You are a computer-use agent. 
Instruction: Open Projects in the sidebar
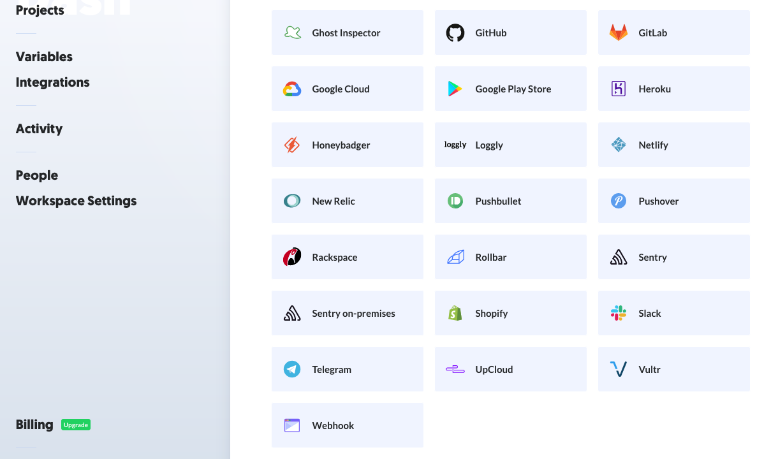coord(40,10)
